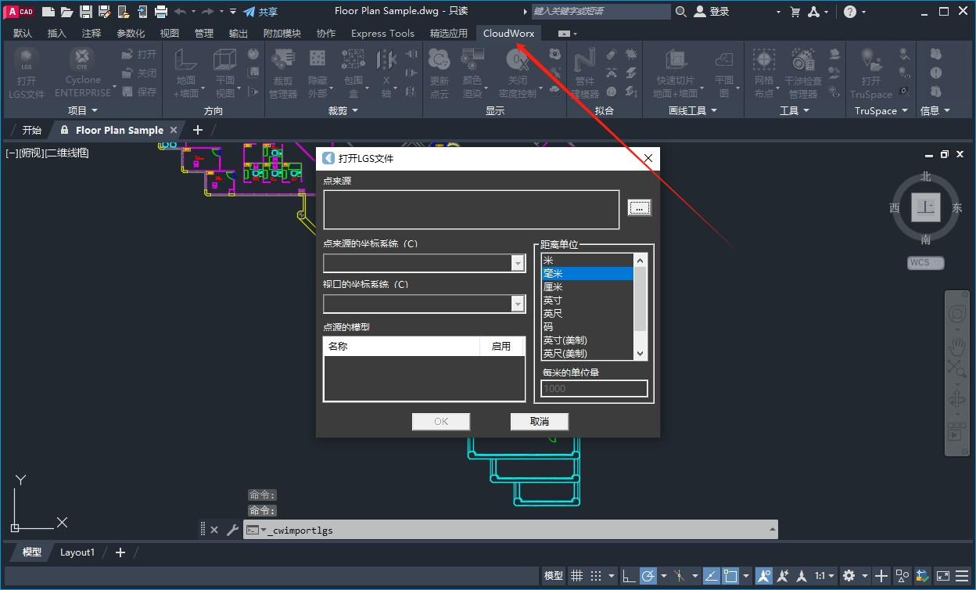Expand the 画线工具 ribbon panel
Screen dimensions: 976x590
(x=693, y=110)
